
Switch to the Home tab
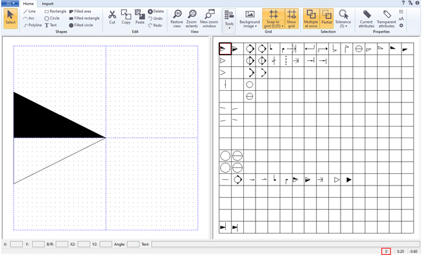29,4
